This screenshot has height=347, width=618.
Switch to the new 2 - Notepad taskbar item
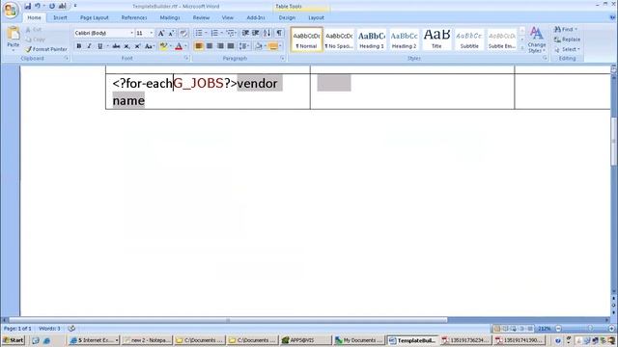[x=147, y=340]
